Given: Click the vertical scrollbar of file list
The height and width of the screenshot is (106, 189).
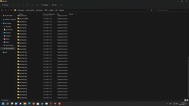Looking at the screenshot, I should (x=188, y=77).
